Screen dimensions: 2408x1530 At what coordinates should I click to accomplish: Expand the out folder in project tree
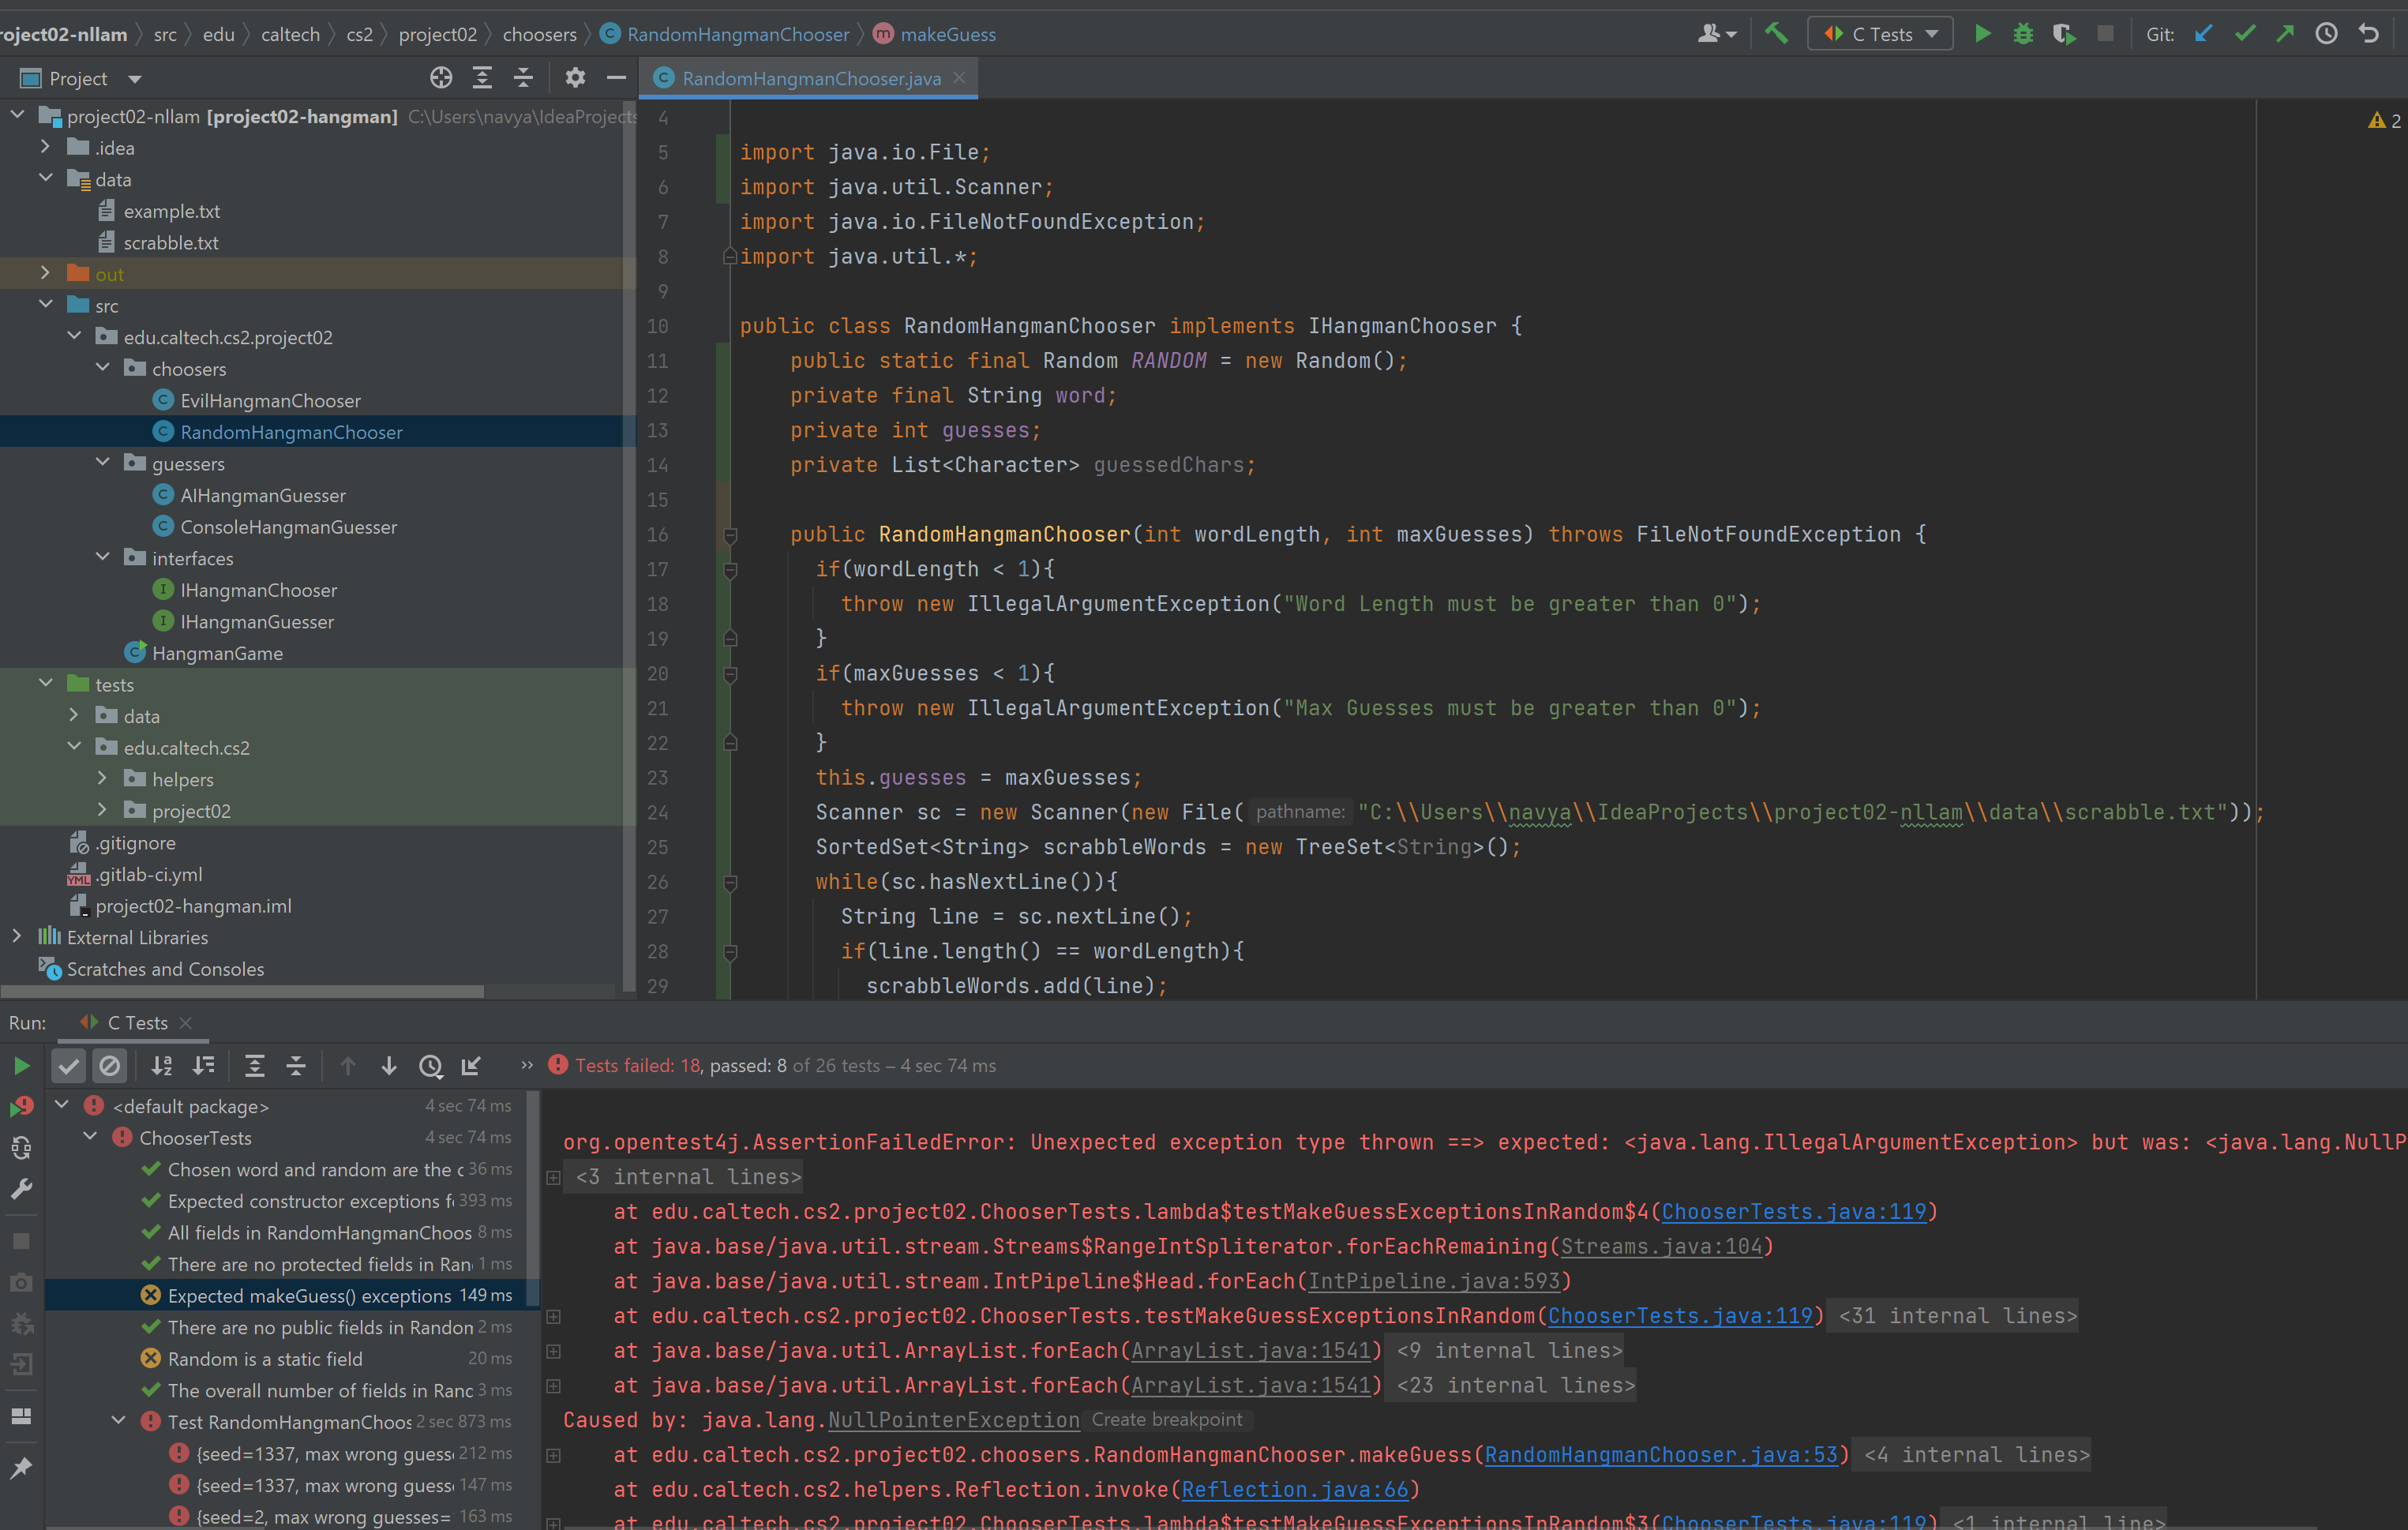click(x=45, y=273)
